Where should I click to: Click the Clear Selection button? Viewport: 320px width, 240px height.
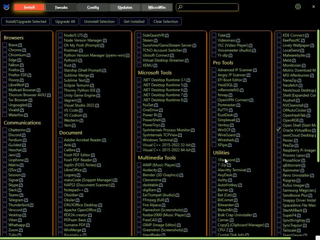[166, 22]
